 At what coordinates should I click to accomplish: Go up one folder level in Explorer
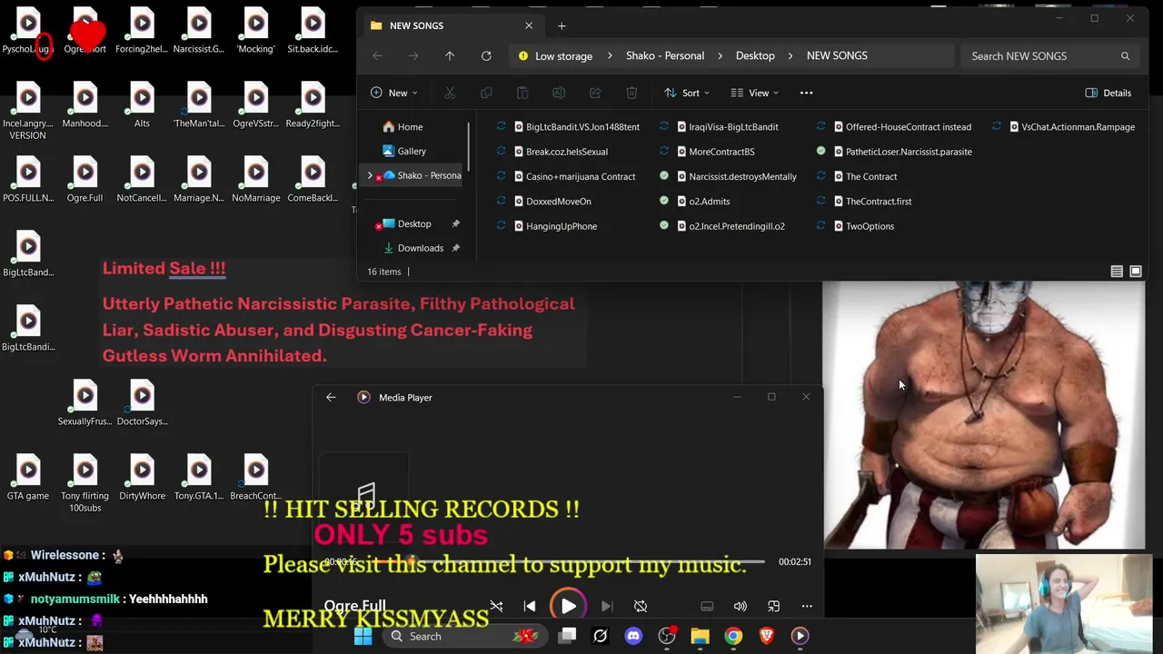(x=450, y=56)
